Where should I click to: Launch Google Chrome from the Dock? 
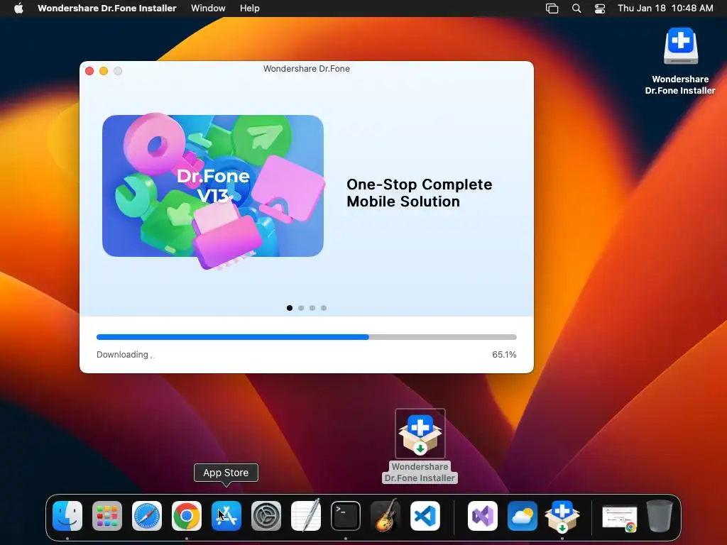click(187, 516)
